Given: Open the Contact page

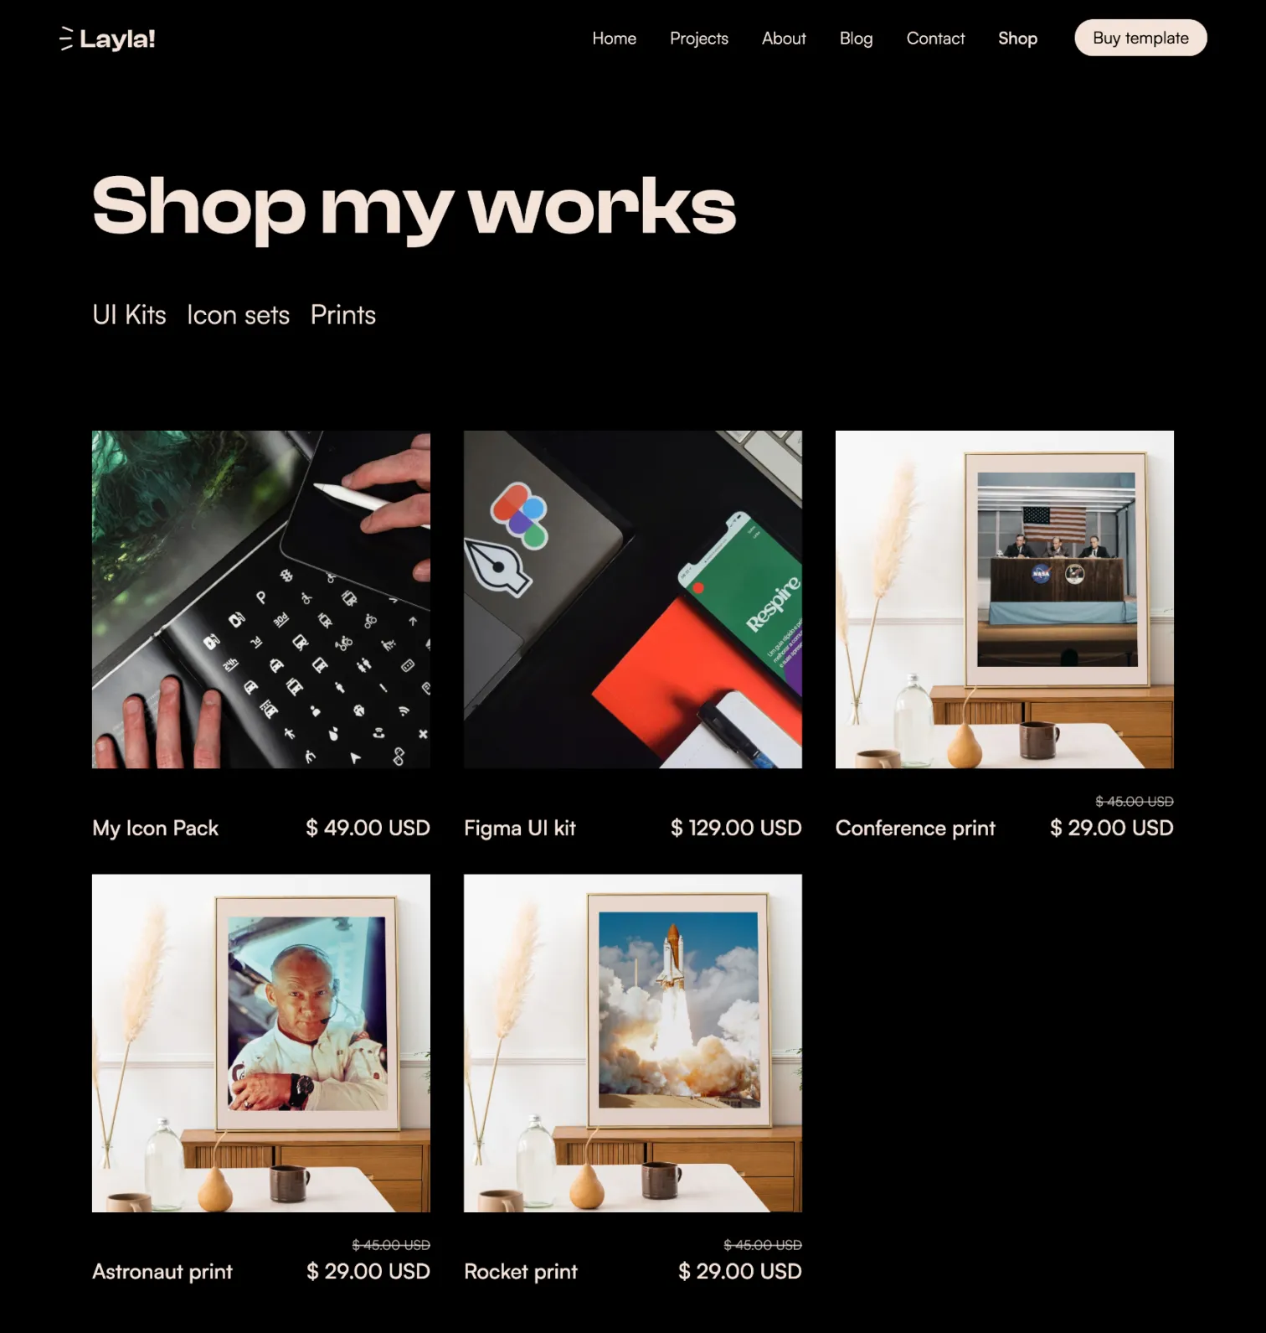Looking at the screenshot, I should pos(935,39).
